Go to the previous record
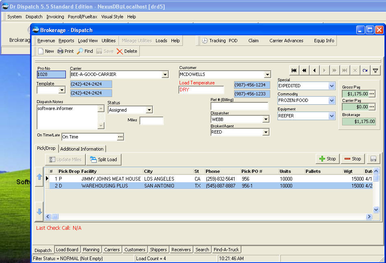This screenshot has width=386, height=263. click(314, 71)
